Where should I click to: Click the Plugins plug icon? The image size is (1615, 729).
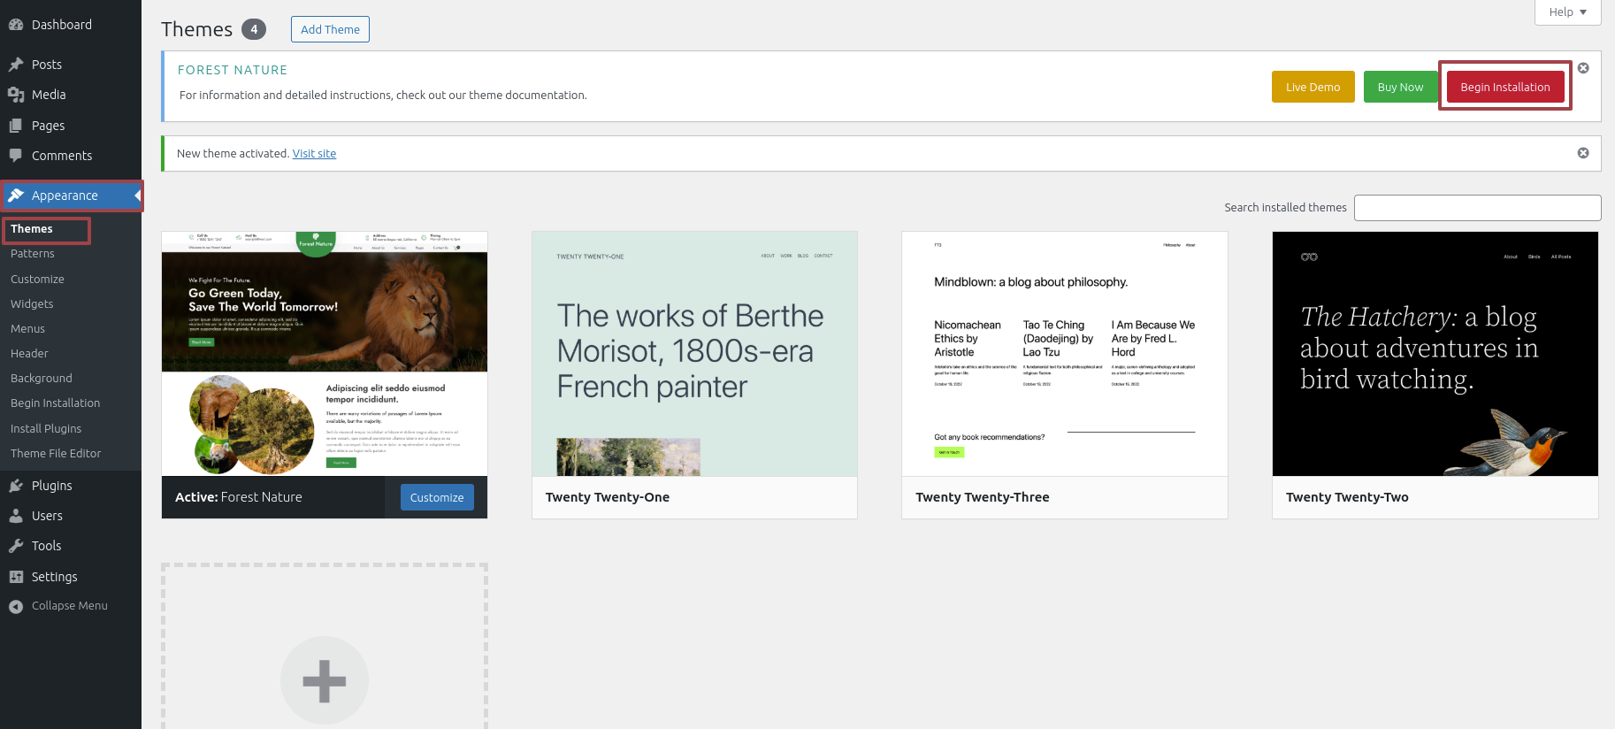[16, 486]
